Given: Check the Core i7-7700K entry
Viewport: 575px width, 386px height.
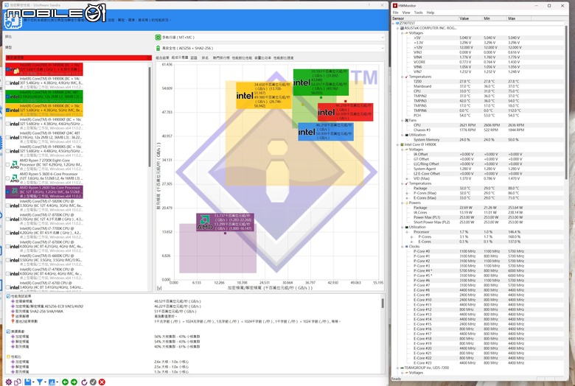Looking at the screenshot, I should click(x=7, y=233).
